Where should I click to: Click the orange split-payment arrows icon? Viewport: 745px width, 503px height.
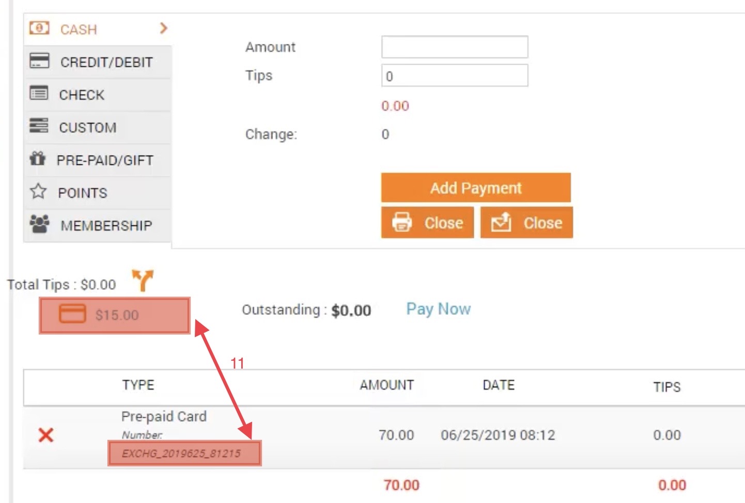click(x=143, y=280)
